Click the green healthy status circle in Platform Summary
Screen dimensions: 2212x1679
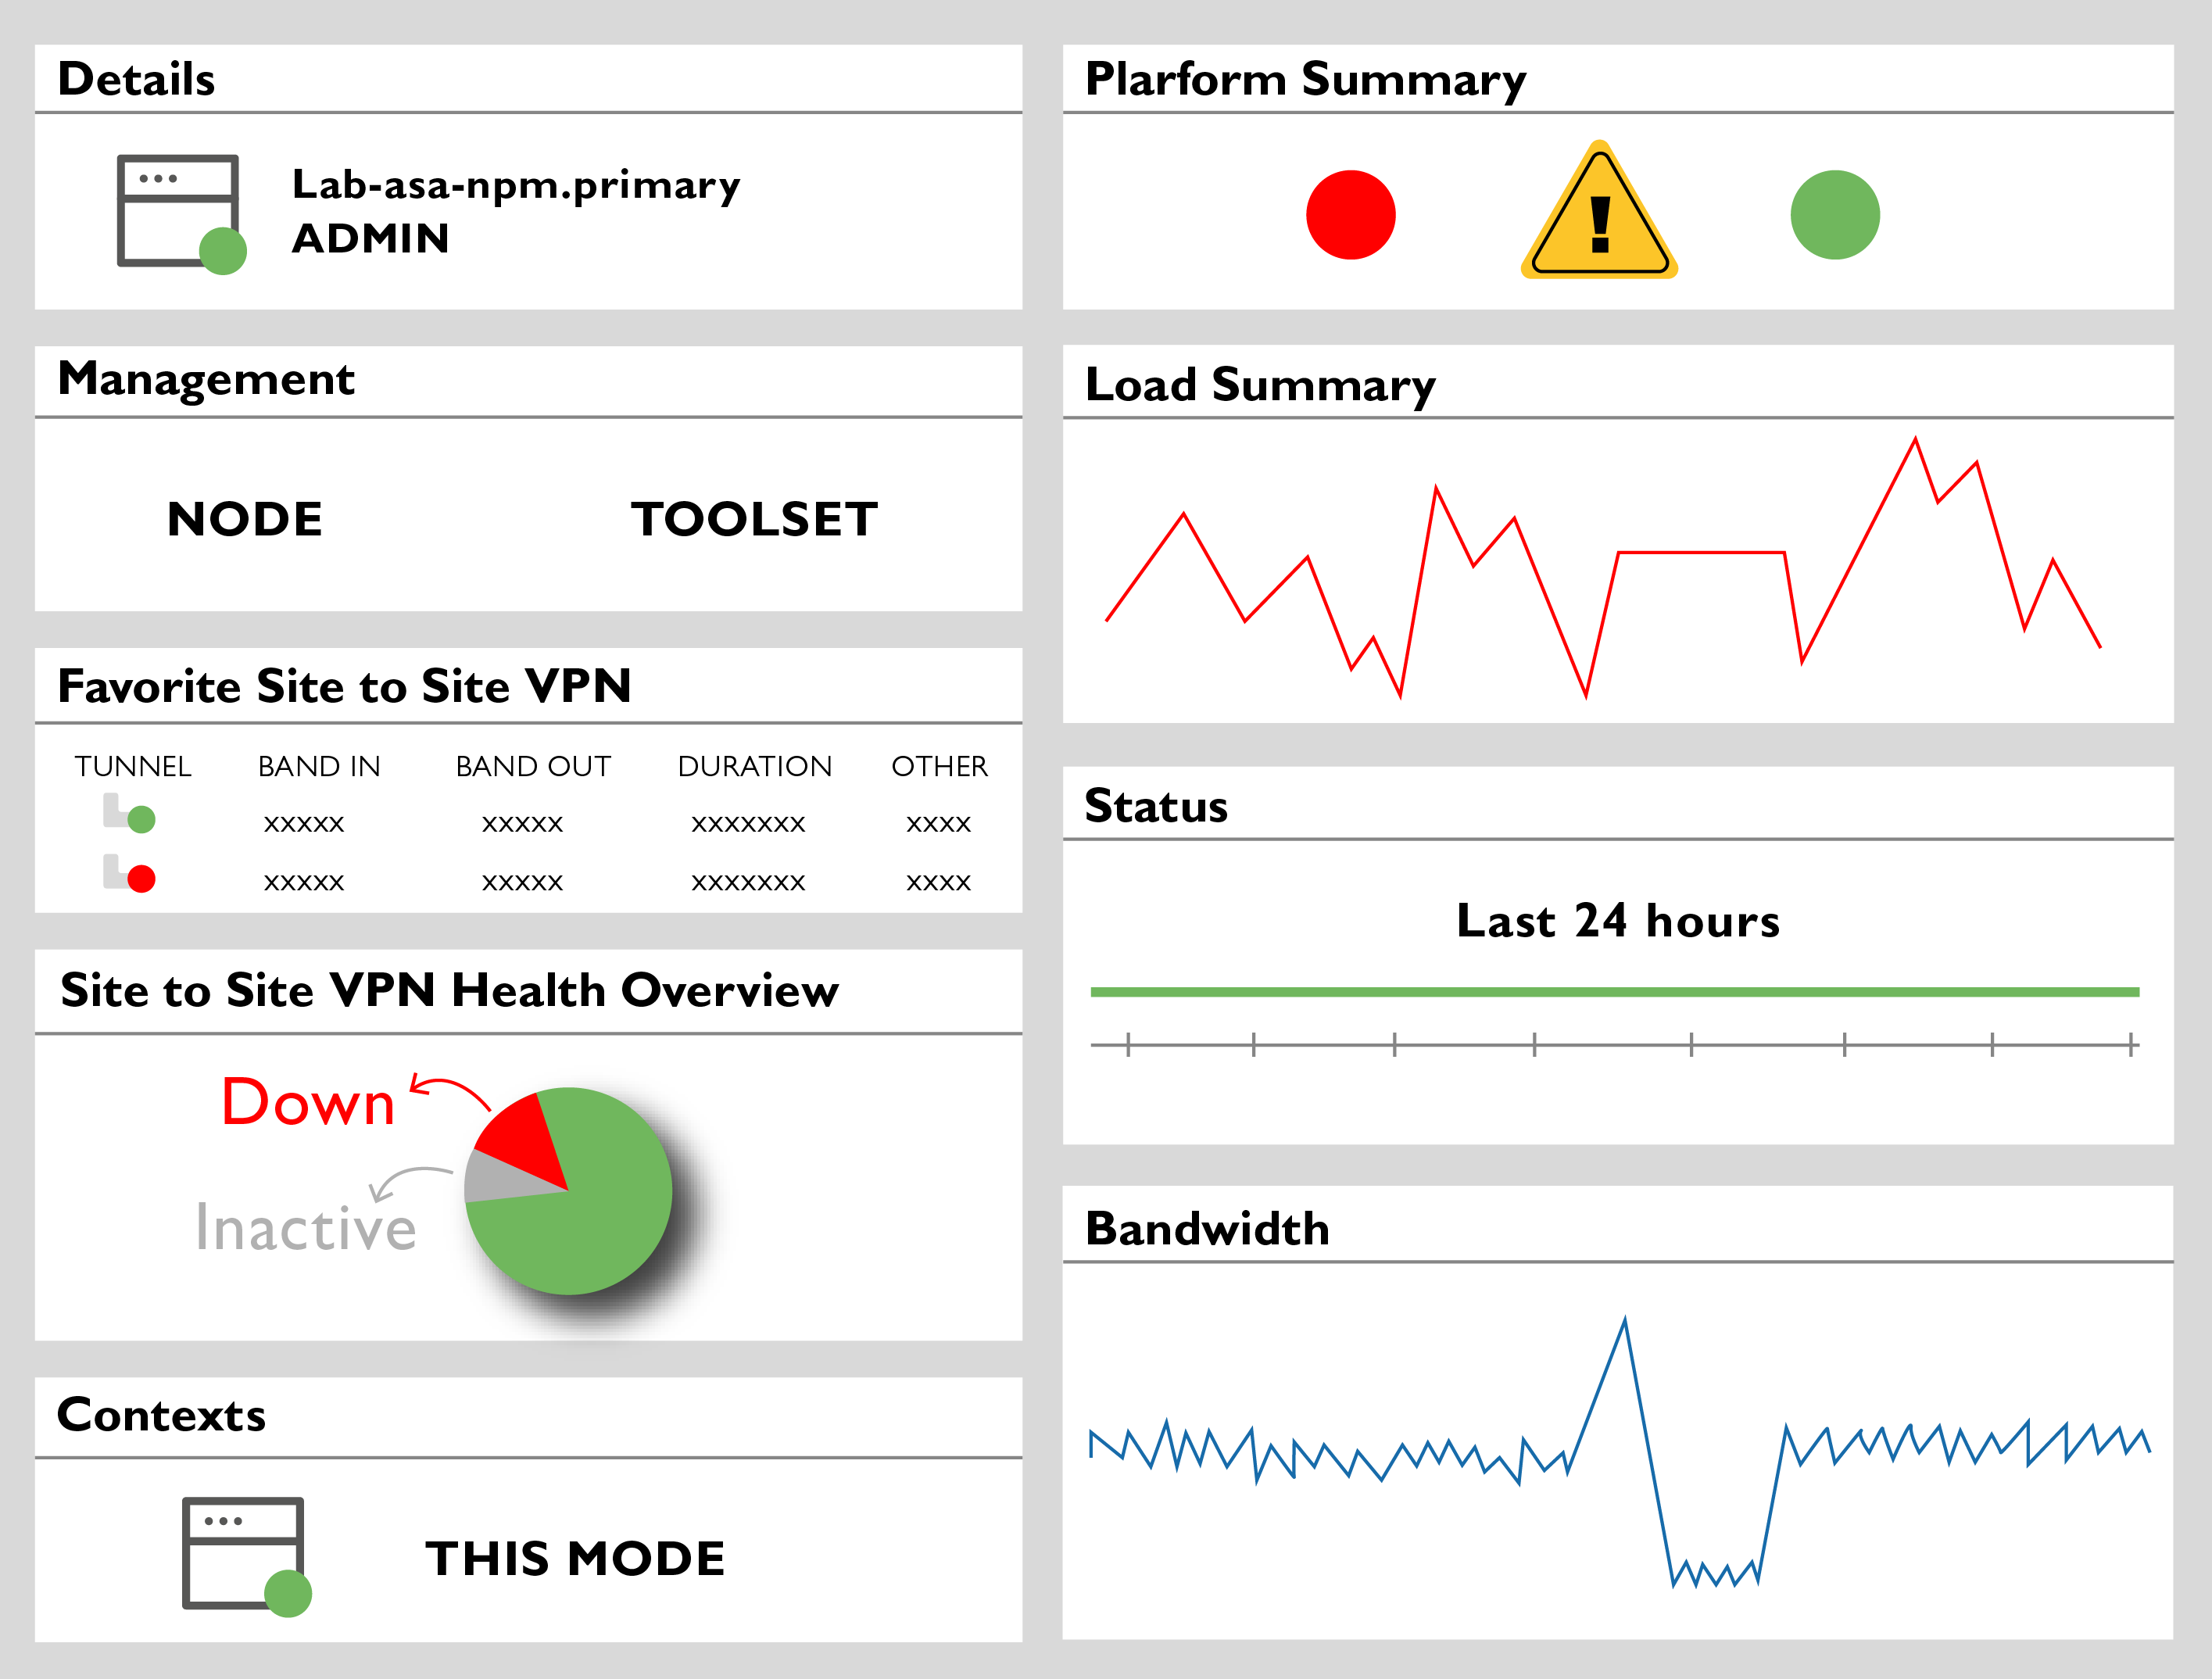[x=1835, y=215]
